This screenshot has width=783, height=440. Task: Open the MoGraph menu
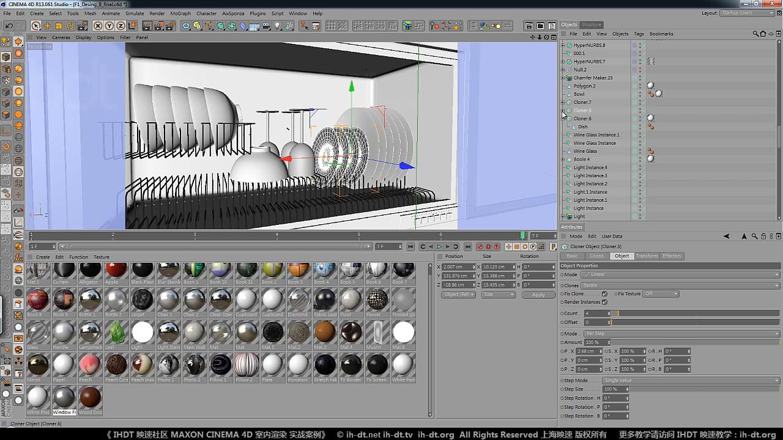tap(180, 13)
